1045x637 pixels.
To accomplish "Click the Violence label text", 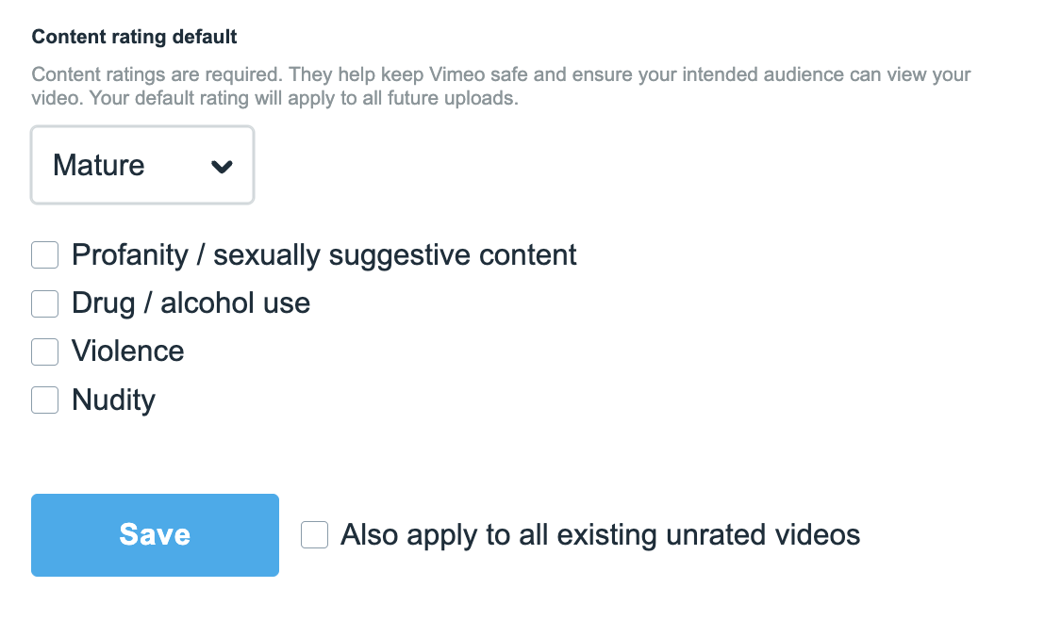I will 128,351.
